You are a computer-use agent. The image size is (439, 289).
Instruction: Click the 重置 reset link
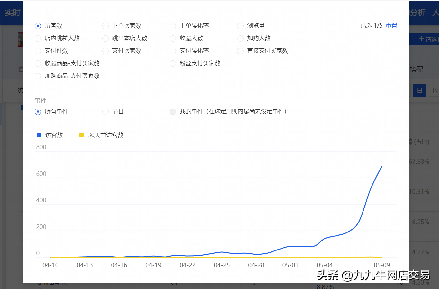[x=391, y=26]
